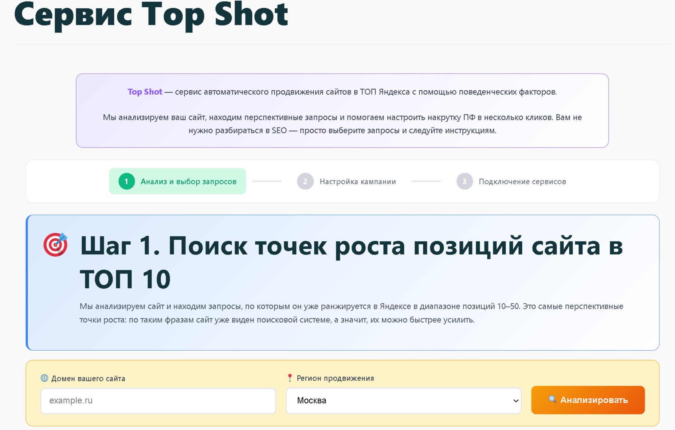Select step circle number 1

tap(126, 181)
